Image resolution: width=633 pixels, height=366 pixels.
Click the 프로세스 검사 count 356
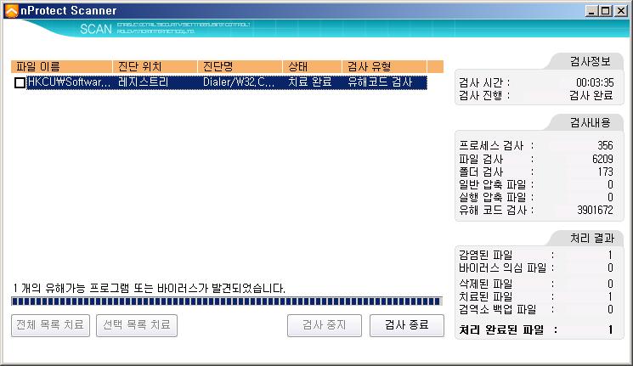pyautogui.click(x=605, y=146)
